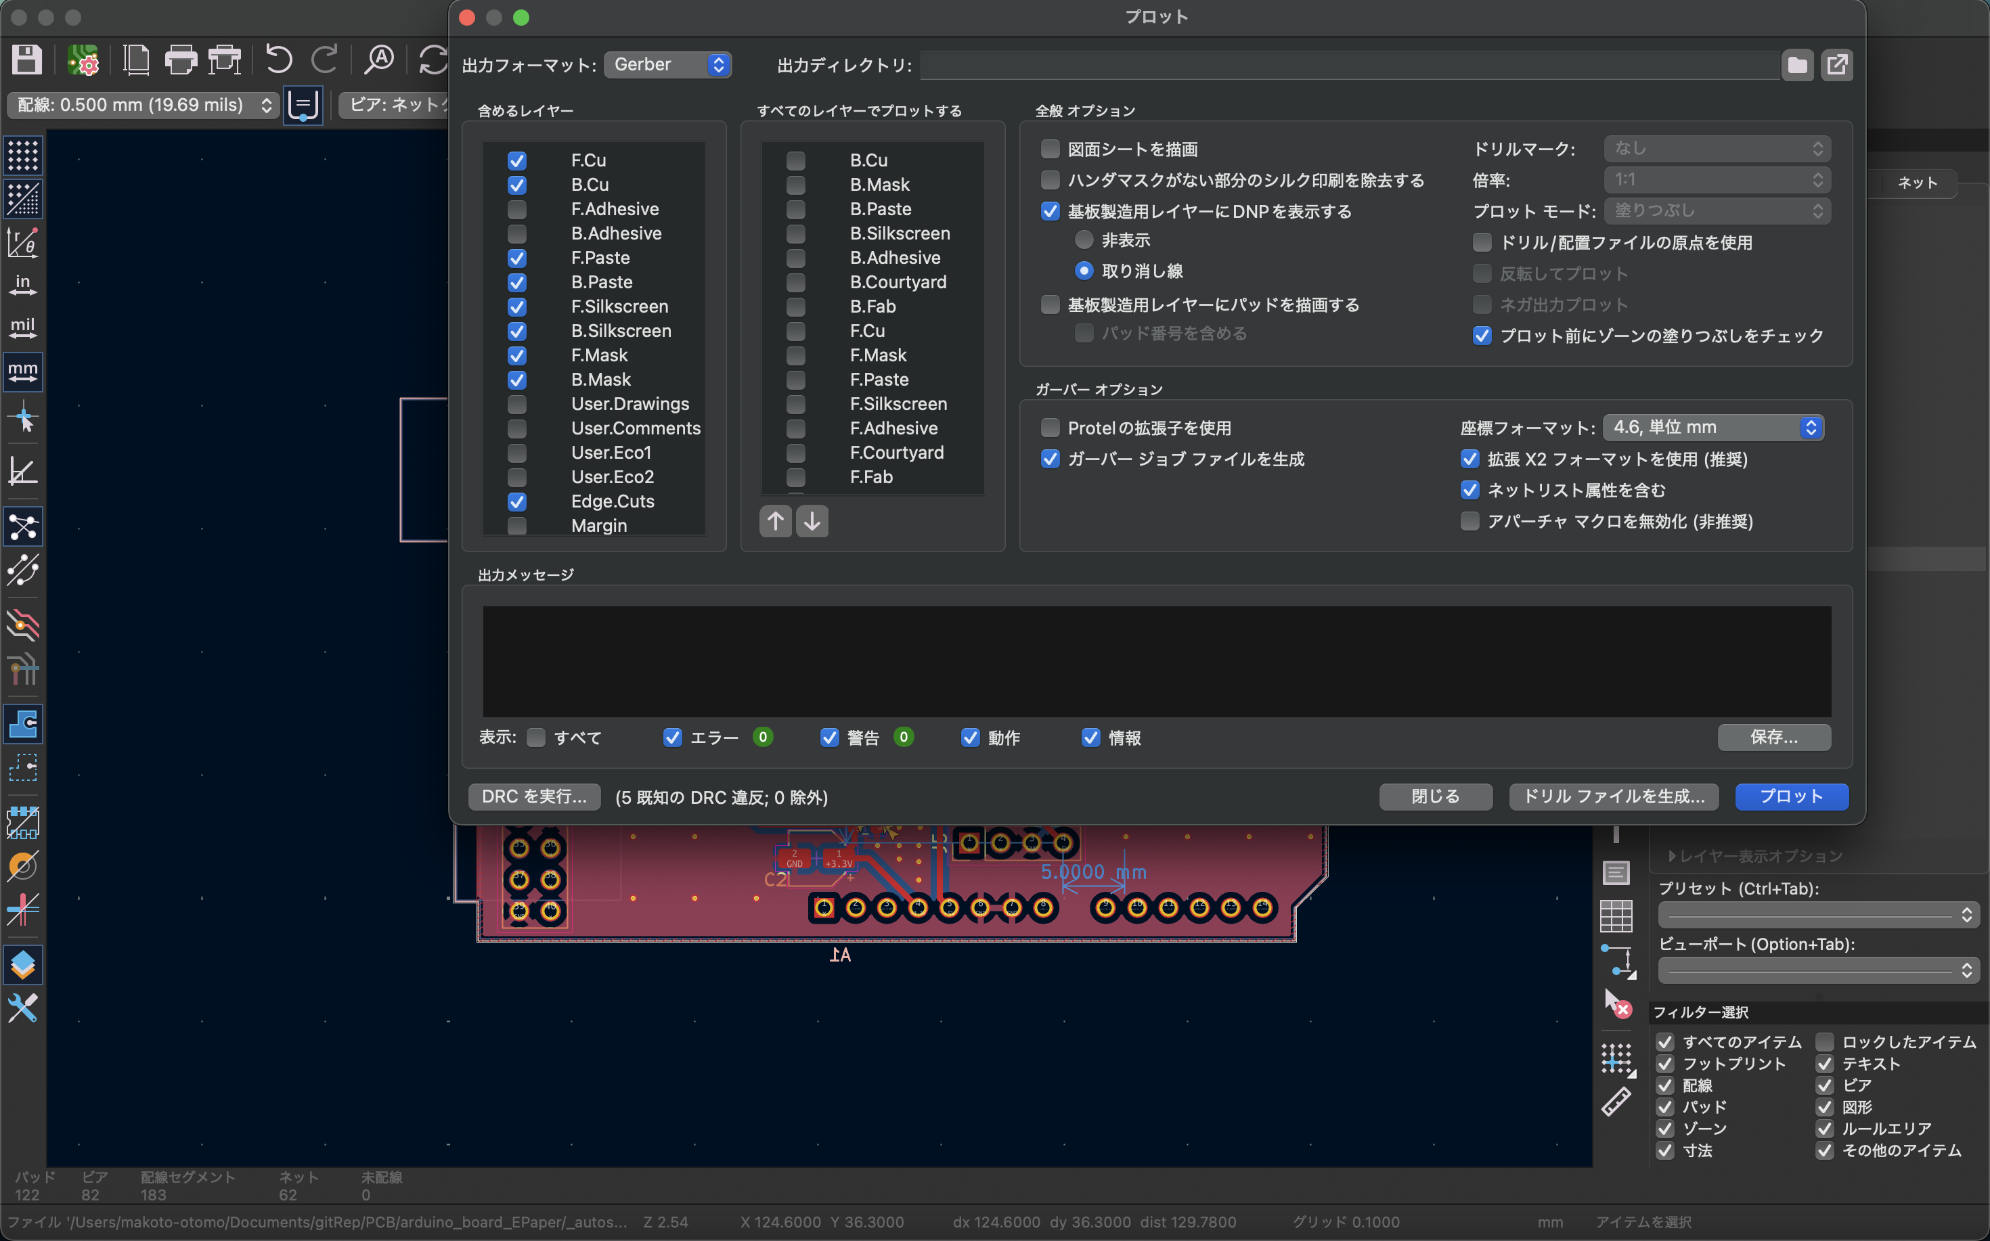Open Board Setup gear icon

(x=83, y=60)
